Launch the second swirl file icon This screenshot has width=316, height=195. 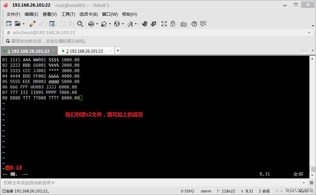tap(153, 24)
